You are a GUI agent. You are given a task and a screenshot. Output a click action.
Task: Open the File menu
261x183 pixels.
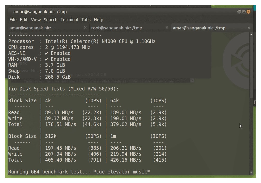(13, 20)
